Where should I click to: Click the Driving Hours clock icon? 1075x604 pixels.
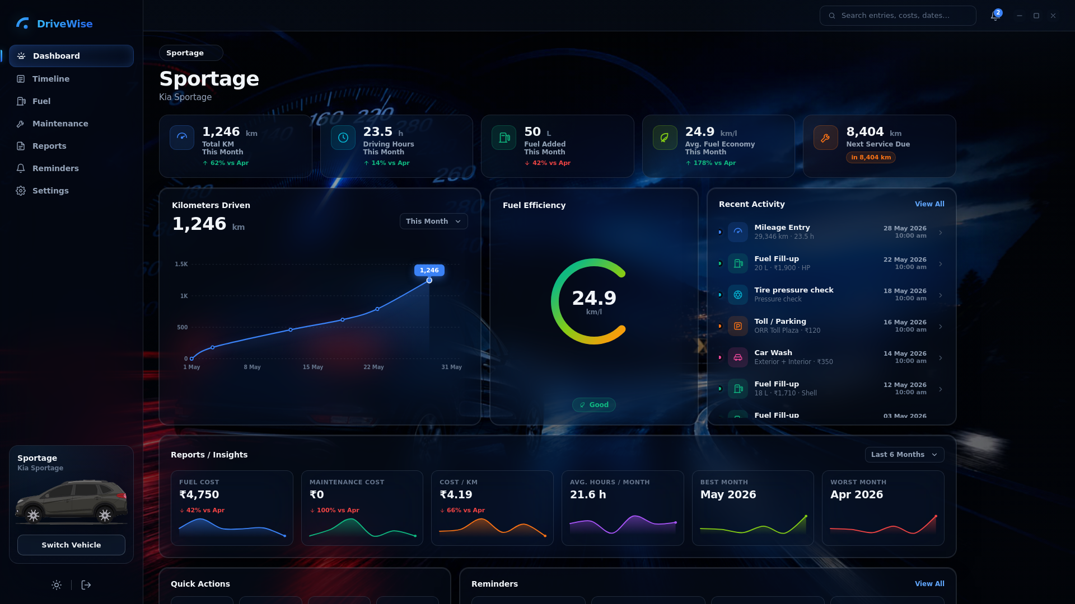pos(343,138)
